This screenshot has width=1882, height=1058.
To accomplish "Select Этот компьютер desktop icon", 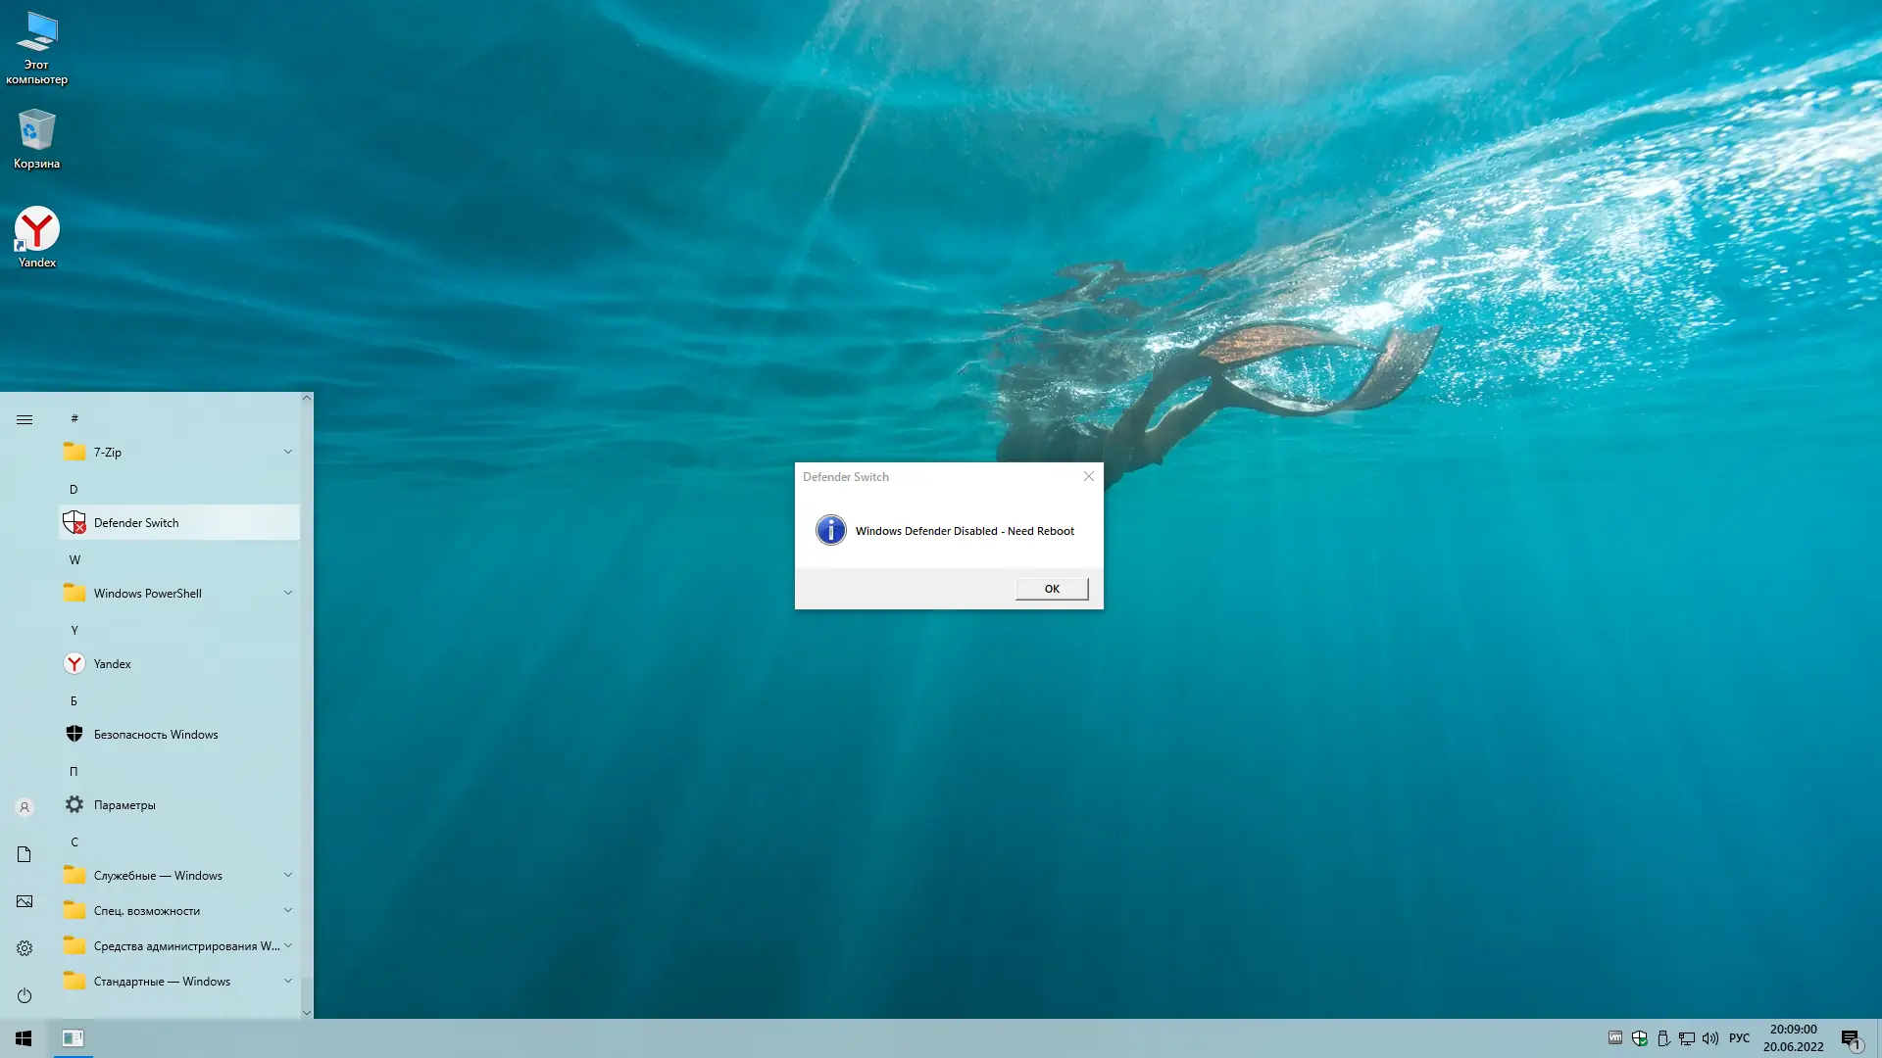I will click(x=36, y=47).
